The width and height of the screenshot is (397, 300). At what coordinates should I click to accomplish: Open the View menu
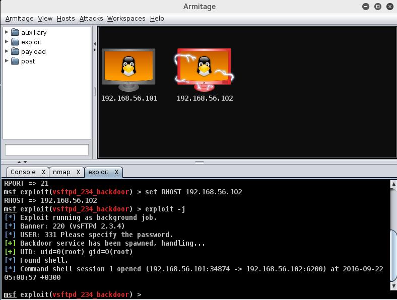click(45, 19)
